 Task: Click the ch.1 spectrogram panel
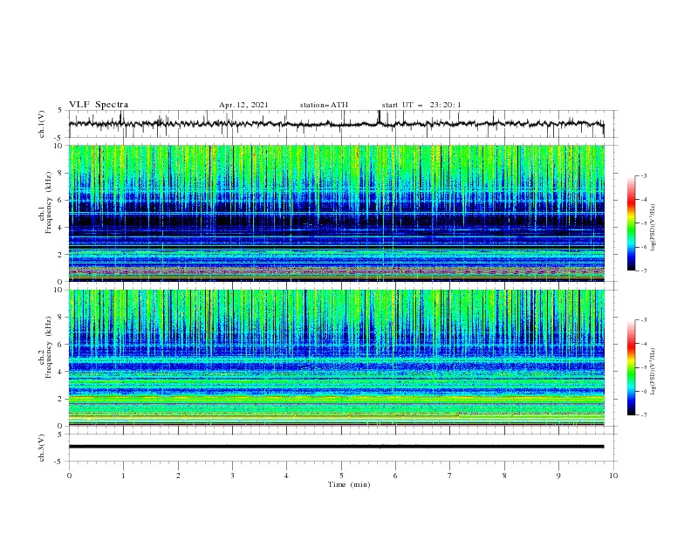[336, 213]
